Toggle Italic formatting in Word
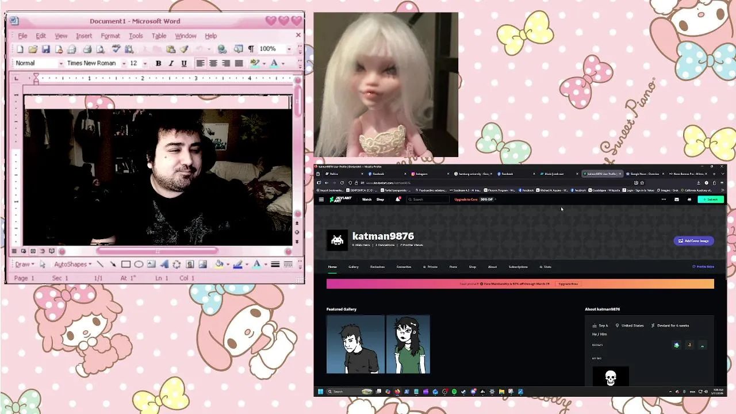 171,63
